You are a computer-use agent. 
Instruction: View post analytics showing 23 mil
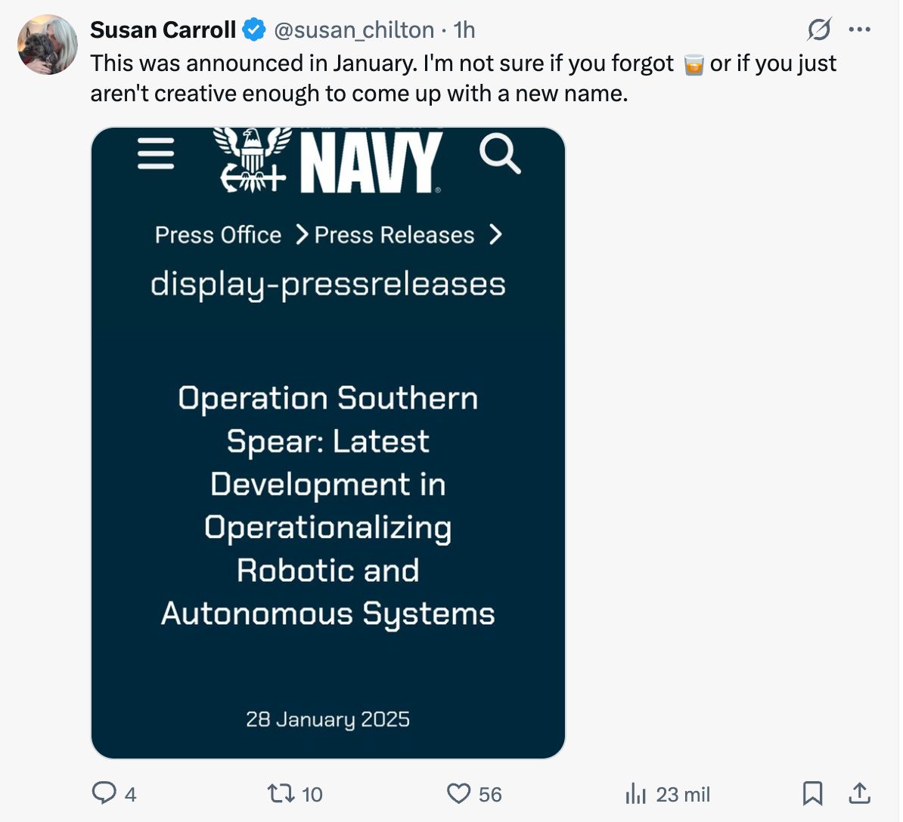[635, 794]
